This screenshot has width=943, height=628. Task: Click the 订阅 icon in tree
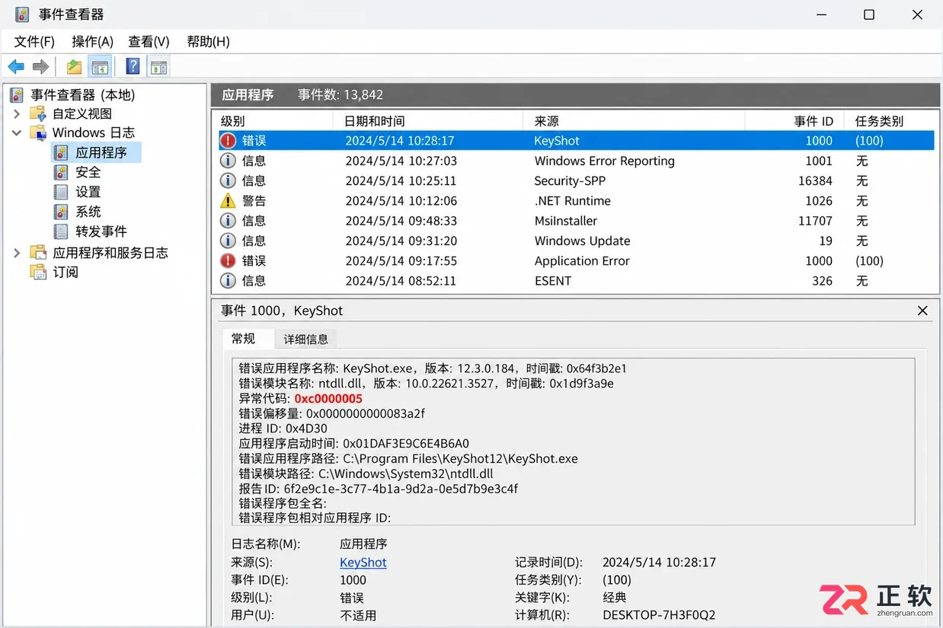38,272
